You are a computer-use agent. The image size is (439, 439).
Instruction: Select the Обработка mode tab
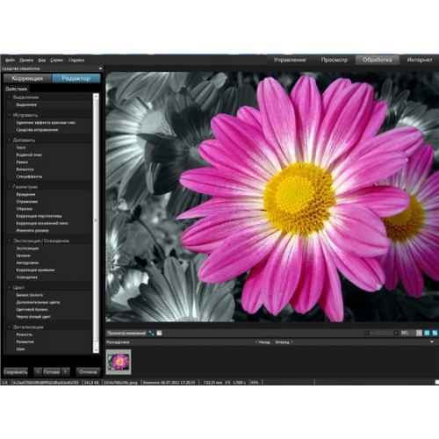(x=378, y=60)
